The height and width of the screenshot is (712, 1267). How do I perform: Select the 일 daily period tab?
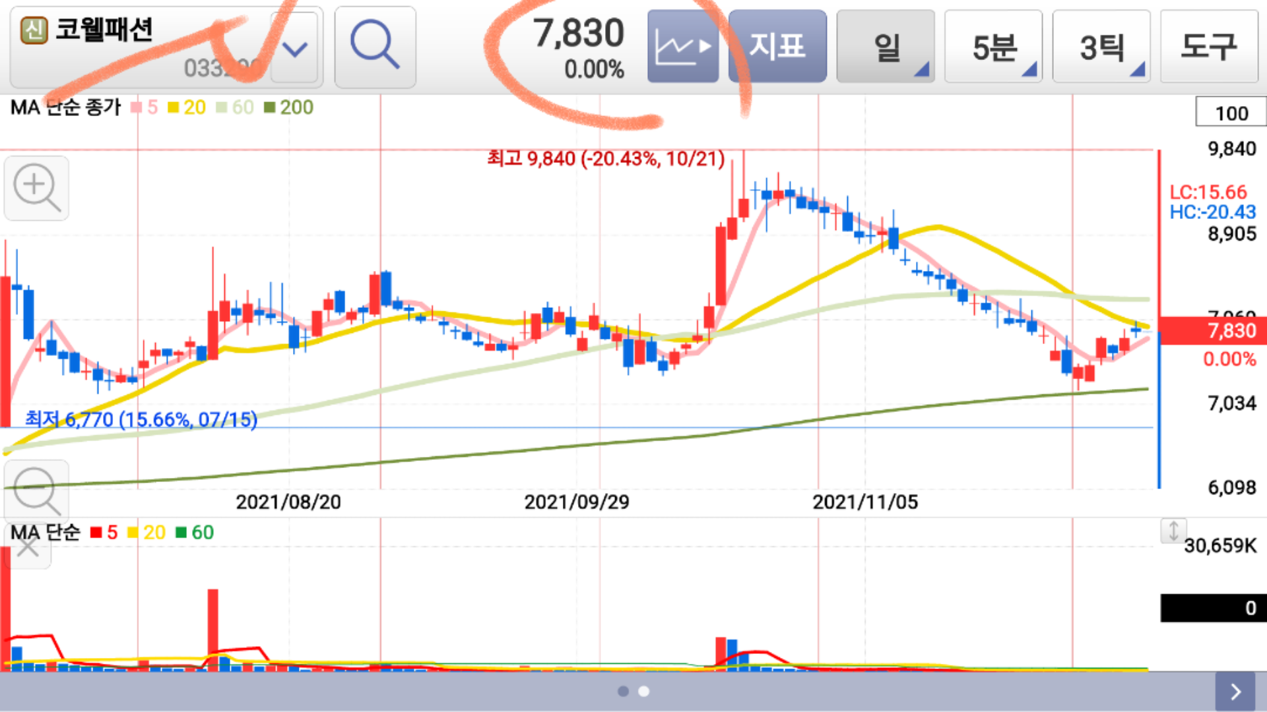tap(886, 47)
